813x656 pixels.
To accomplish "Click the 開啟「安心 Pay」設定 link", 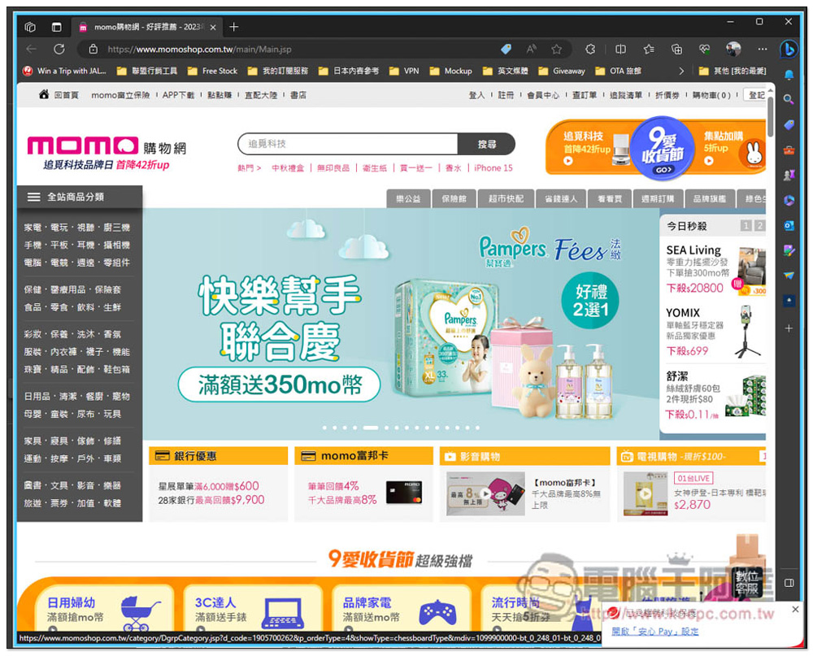I will point(654,631).
